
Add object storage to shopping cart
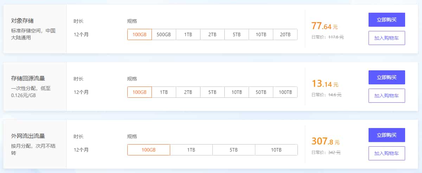[x=386, y=38]
